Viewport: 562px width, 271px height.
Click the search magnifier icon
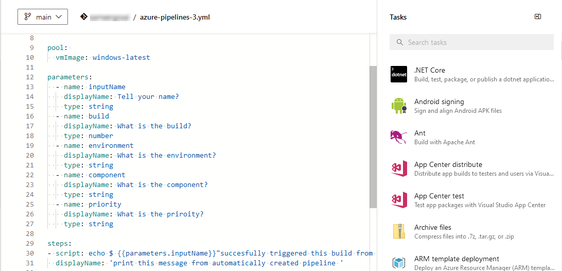400,42
